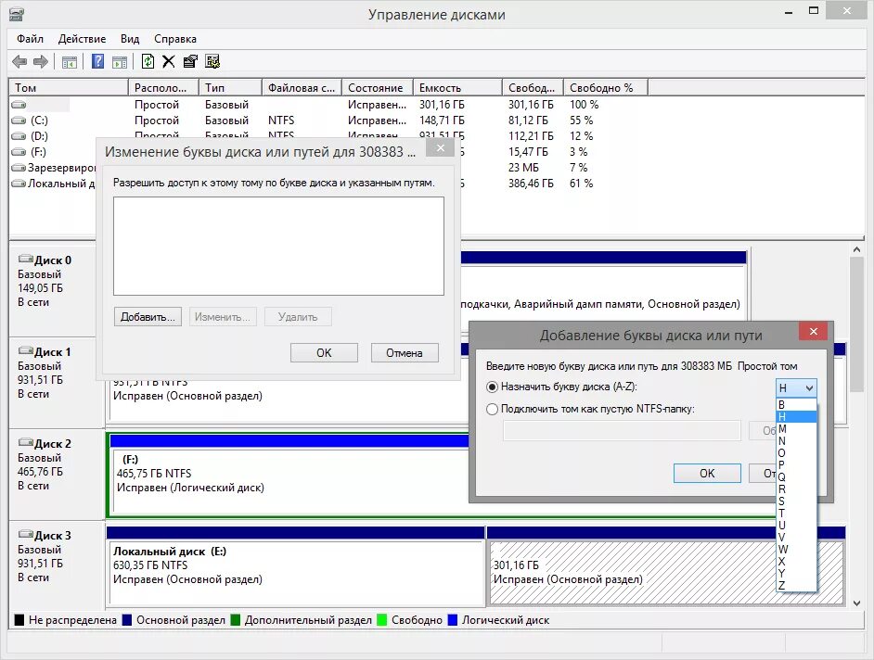874x660 pixels.
Task: Click OK in the Добавление буквы диска dialog
Action: click(707, 474)
